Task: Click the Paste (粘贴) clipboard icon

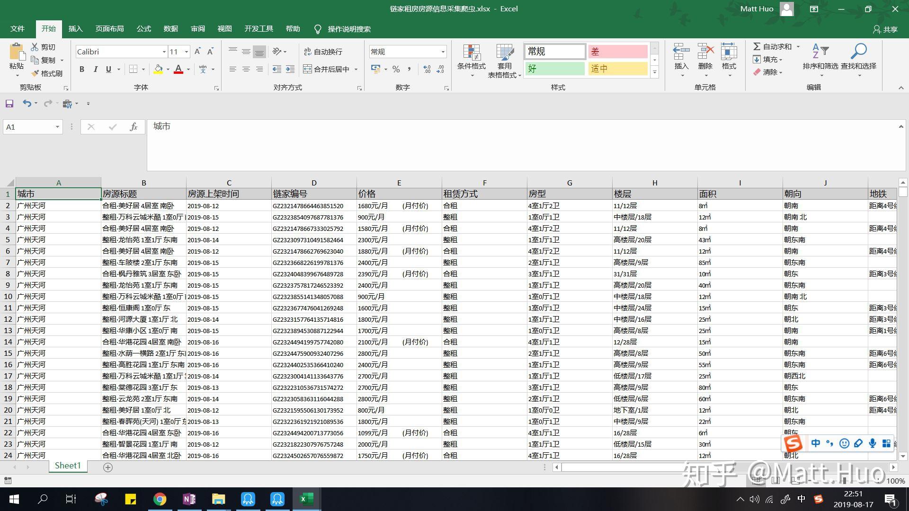Action: click(17, 52)
